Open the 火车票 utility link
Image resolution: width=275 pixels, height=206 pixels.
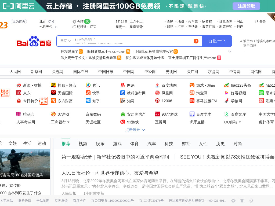tap(193, 21)
